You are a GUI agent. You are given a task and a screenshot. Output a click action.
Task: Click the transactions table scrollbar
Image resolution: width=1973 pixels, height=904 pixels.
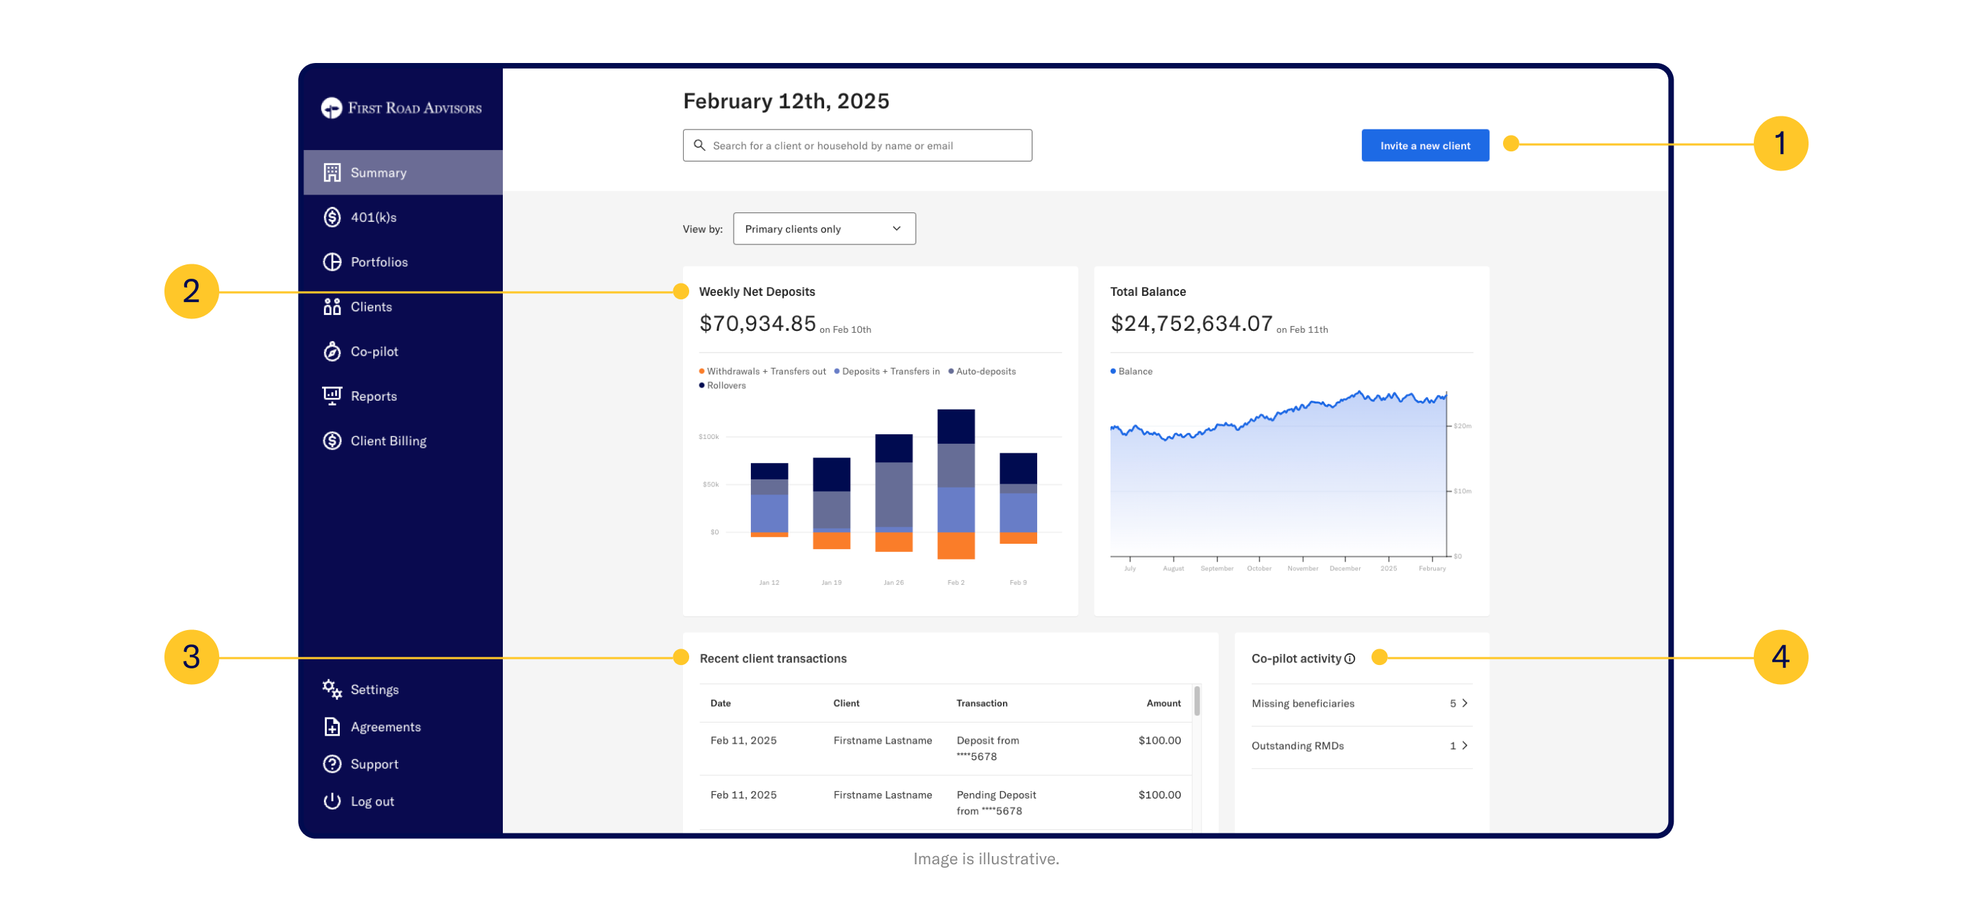coord(1196,701)
